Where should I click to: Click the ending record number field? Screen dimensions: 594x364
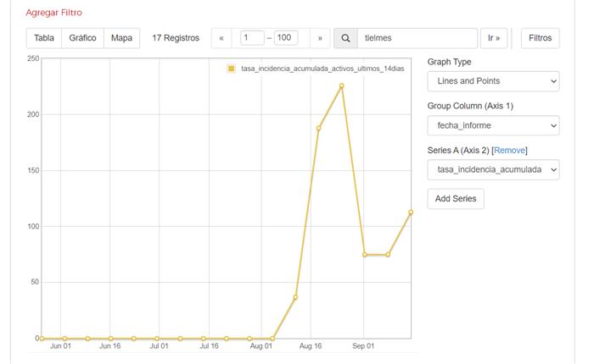click(x=286, y=38)
